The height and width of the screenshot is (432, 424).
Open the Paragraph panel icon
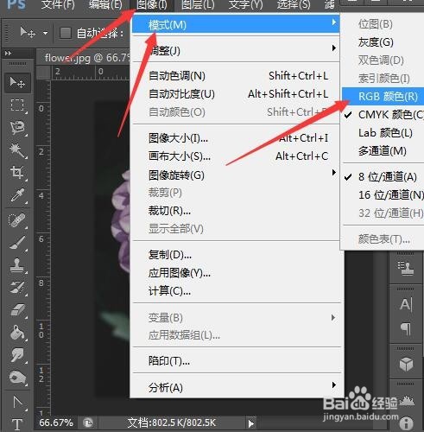[406, 329]
